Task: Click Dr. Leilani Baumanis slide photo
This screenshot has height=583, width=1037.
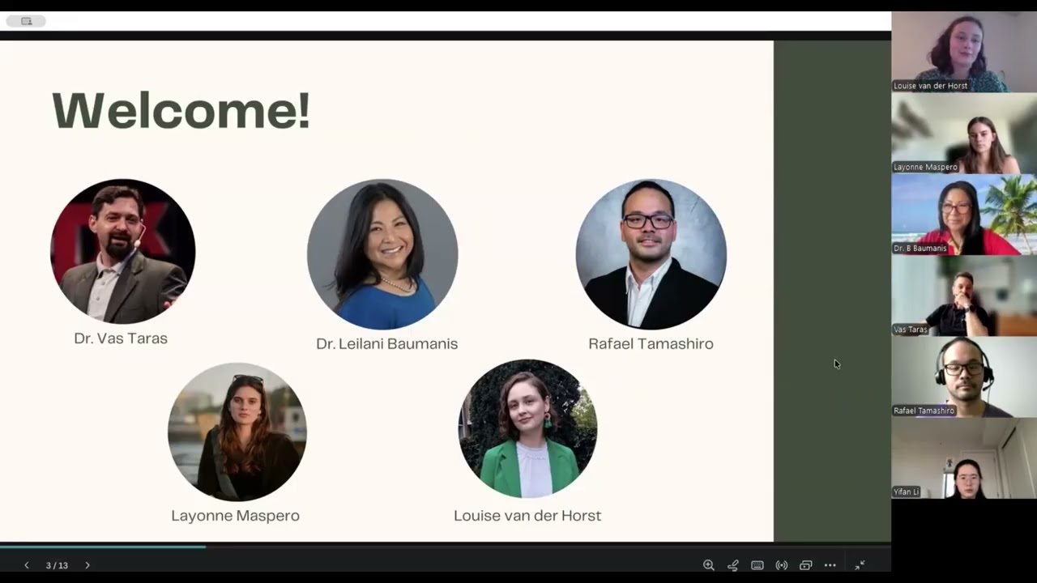Action: pos(382,253)
